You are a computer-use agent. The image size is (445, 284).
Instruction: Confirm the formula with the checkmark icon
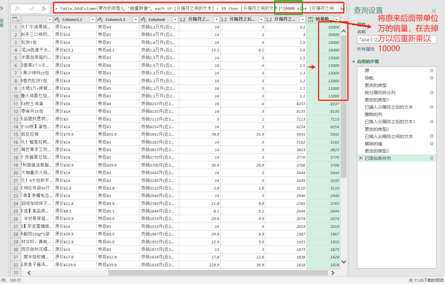pyautogui.click(x=31, y=8)
